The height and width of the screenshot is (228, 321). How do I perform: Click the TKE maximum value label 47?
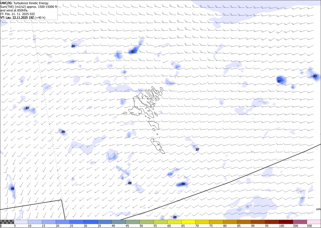coord(133,52)
